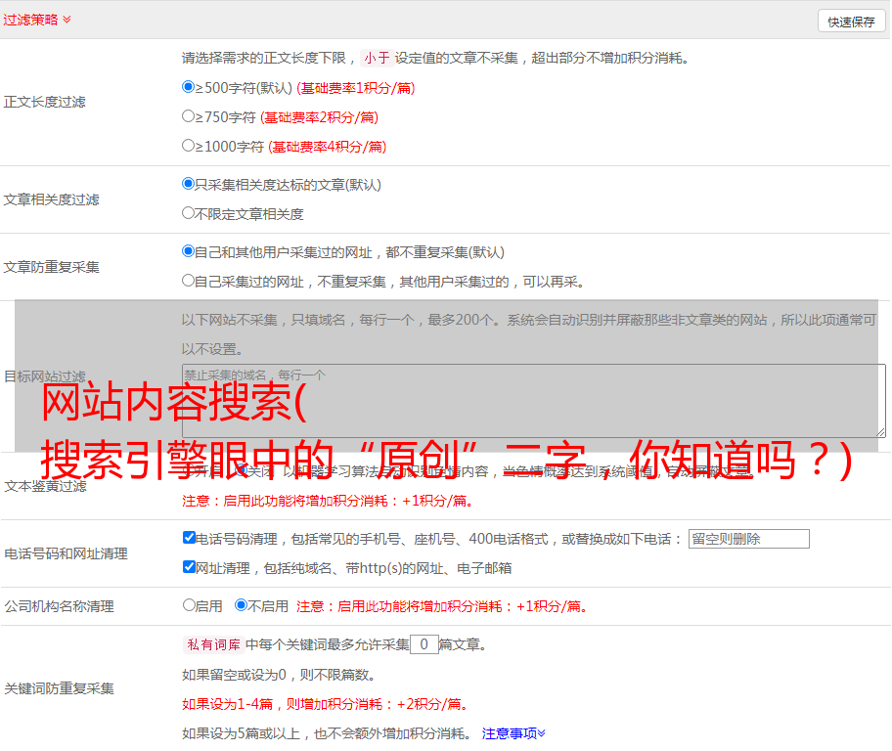The height and width of the screenshot is (751, 892).
Task: Select 关闭 radio for 文本鉴黄过滤
Action: click(242, 470)
